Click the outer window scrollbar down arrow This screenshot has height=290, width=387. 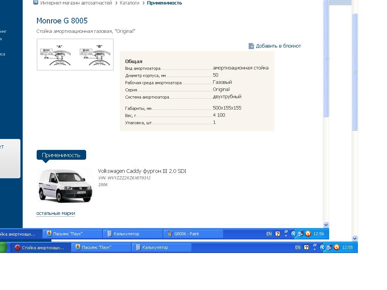[x=354, y=239]
